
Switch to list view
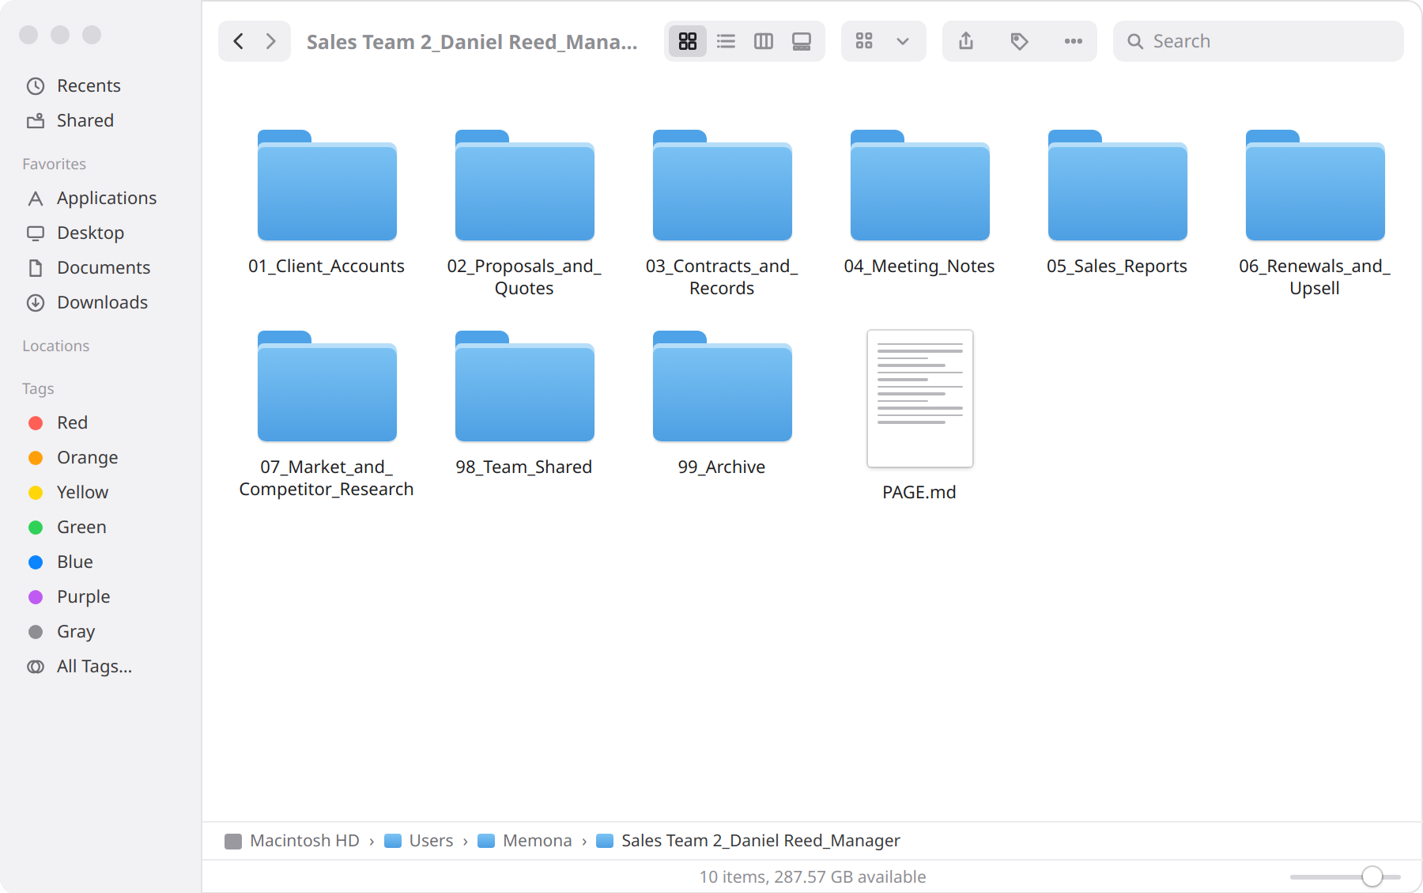tap(726, 41)
